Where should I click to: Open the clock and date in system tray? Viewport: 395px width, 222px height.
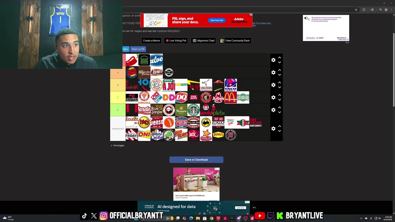[x=388, y=218]
